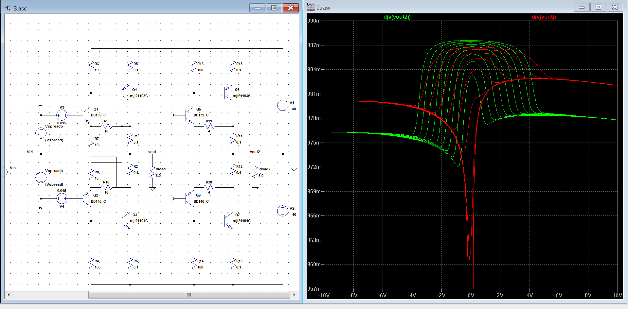Select the V2 40V voltage source

pyautogui.click(x=283, y=211)
